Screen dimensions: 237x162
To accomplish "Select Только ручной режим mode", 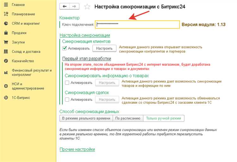I will (164, 118).
